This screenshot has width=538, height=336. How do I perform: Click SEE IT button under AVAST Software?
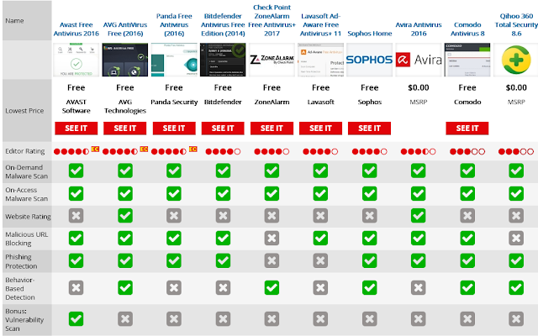pos(76,129)
